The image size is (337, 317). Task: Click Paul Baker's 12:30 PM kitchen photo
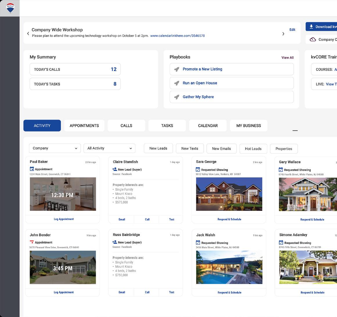[63, 194]
